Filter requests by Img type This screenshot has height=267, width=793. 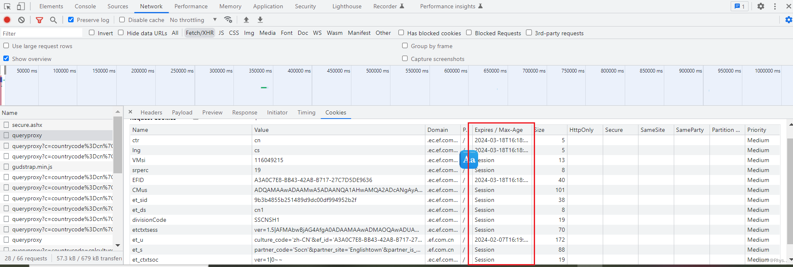(249, 33)
